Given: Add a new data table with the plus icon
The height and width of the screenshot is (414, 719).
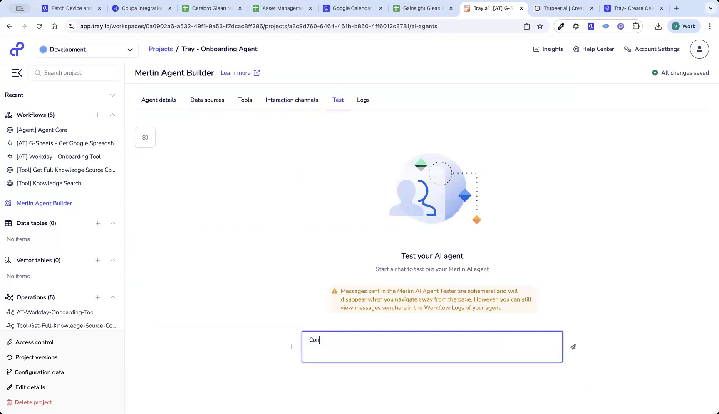Looking at the screenshot, I should click(x=98, y=223).
